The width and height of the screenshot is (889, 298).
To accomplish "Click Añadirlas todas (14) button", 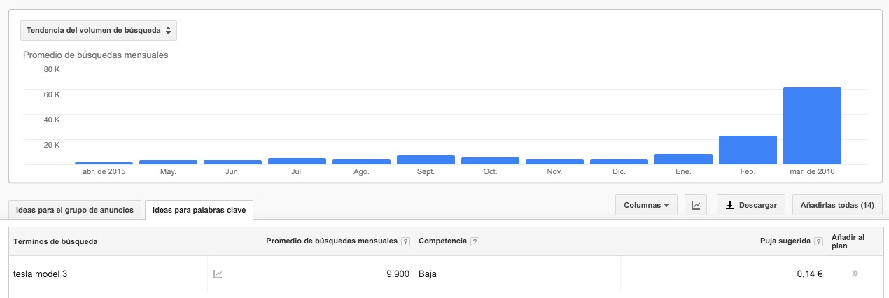I will (837, 205).
